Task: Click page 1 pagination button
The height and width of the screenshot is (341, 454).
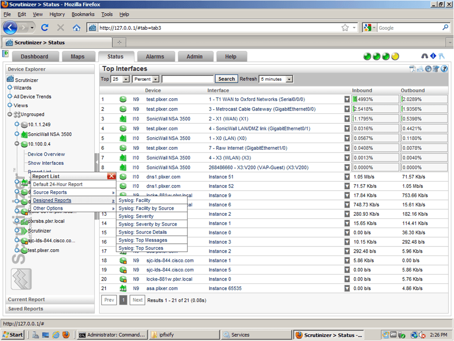Action: pyautogui.click(x=123, y=300)
